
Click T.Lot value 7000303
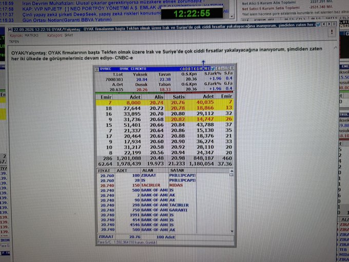[114, 80]
